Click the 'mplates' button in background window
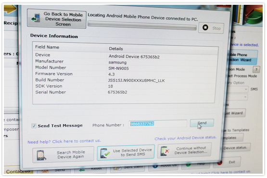The image size is (267, 178). (x=233, y=138)
